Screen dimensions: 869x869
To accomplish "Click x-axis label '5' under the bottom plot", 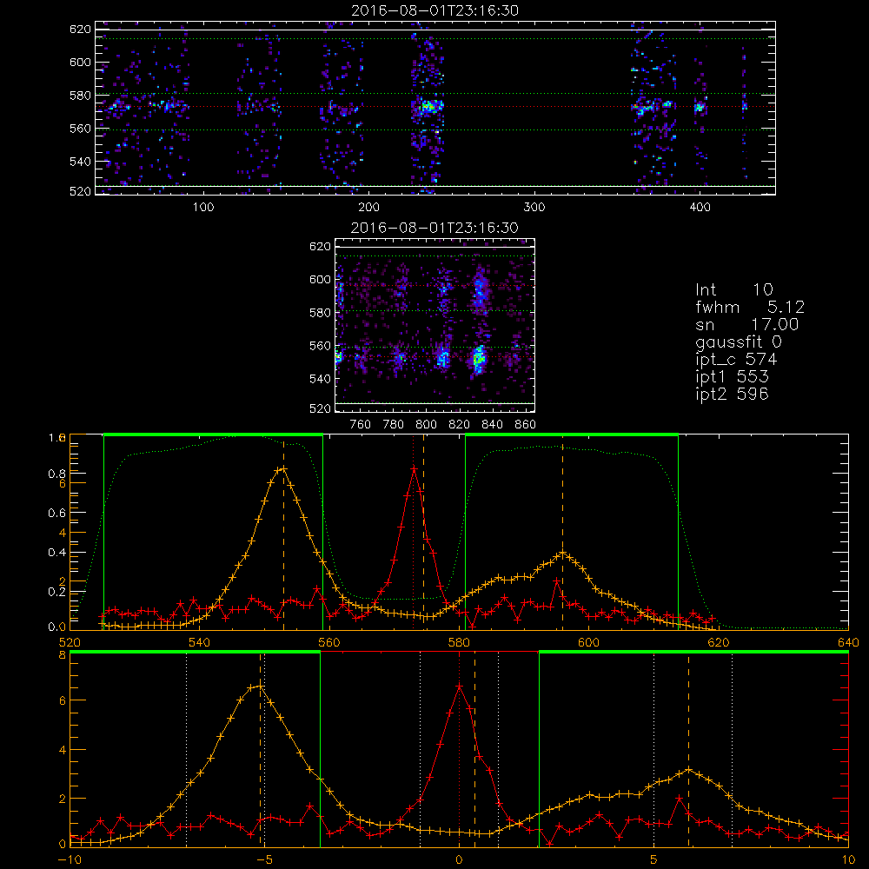I will click(x=654, y=860).
